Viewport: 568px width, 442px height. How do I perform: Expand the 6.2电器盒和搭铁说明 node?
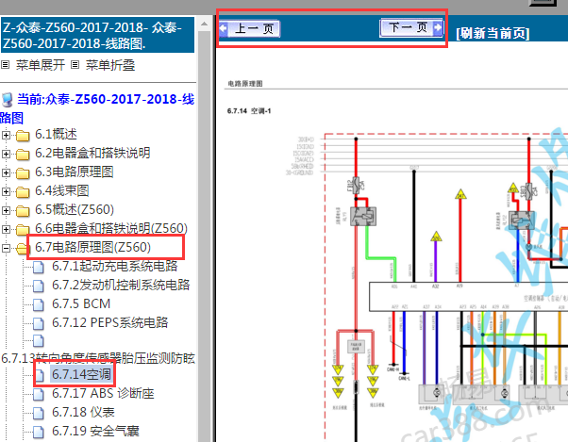click(x=6, y=154)
